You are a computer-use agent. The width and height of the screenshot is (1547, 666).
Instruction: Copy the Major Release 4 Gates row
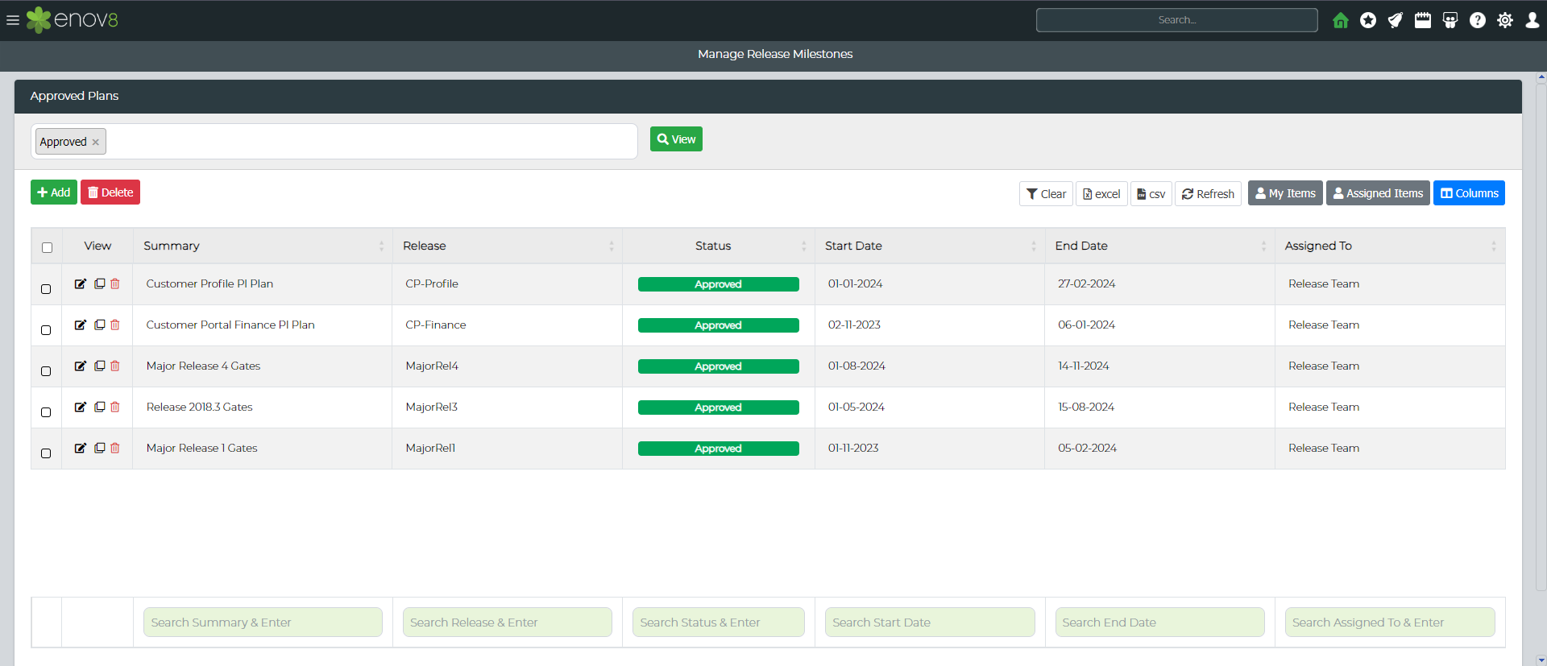tap(100, 366)
